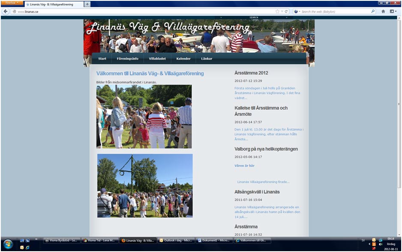Click the network tray icon
The image size is (402, 252).
(x=381, y=240)
